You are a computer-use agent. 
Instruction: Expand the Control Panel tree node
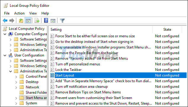point(16,77)
